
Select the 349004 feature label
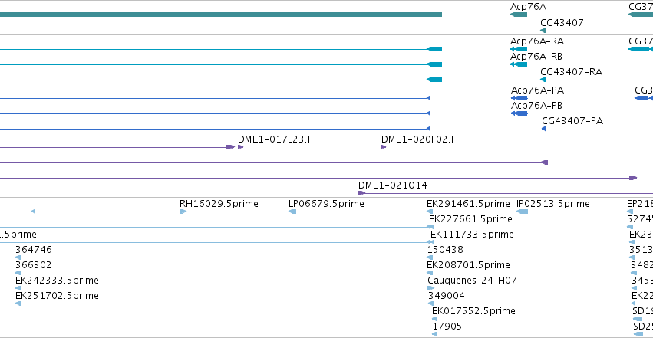pos(446,296)
